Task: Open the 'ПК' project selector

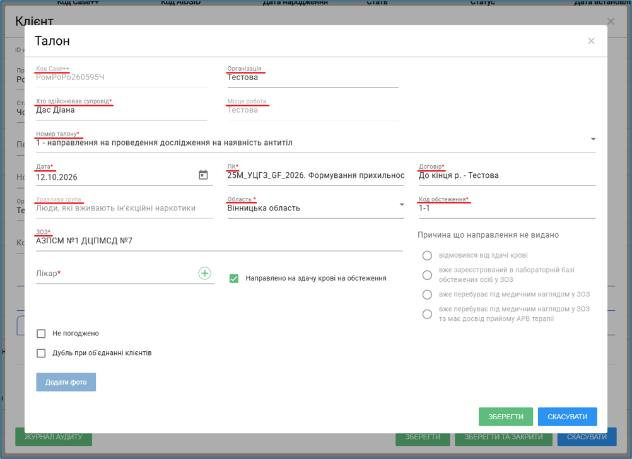Action: (315, 175)
